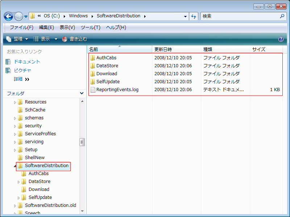Select security folder in tree
290x217 pixels.
(33, 126)
